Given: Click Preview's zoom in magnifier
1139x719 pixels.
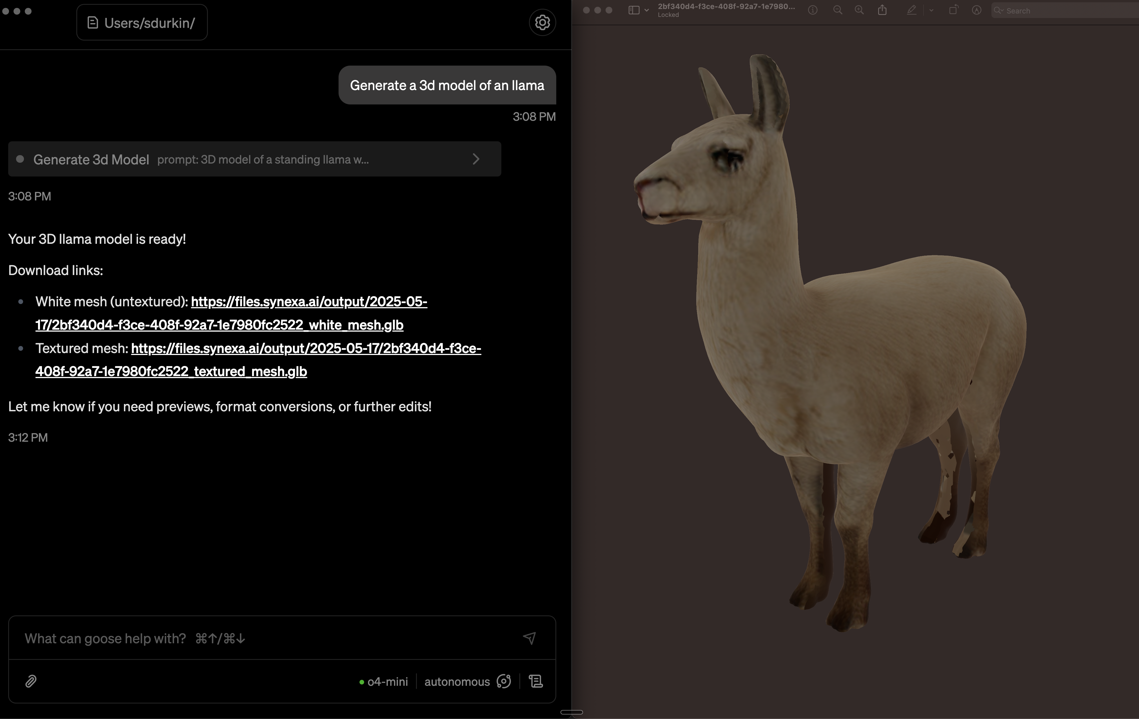Looking at the screenshot, I should (x=859, y=10).
